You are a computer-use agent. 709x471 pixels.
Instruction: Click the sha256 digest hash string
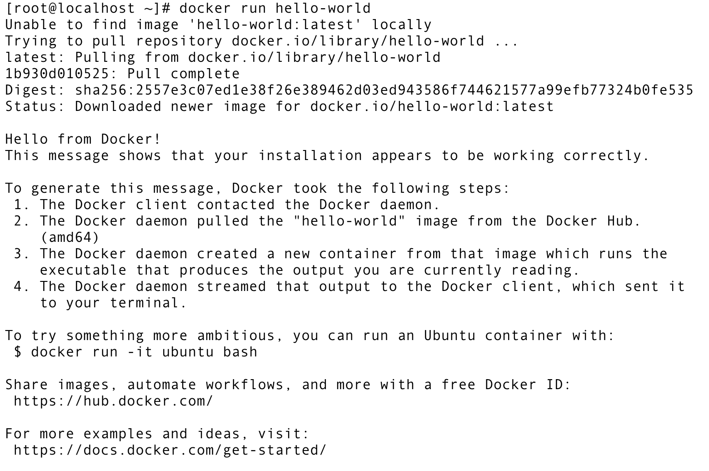coord(384,90)
